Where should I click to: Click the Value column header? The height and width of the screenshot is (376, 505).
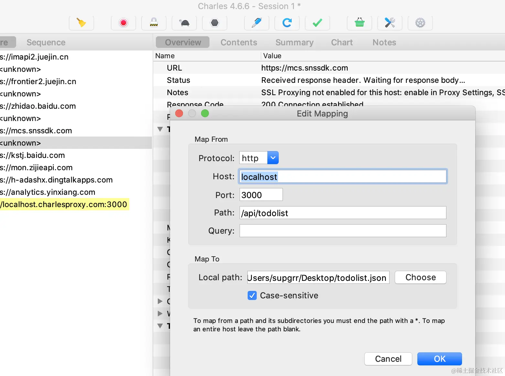[383, 56]
